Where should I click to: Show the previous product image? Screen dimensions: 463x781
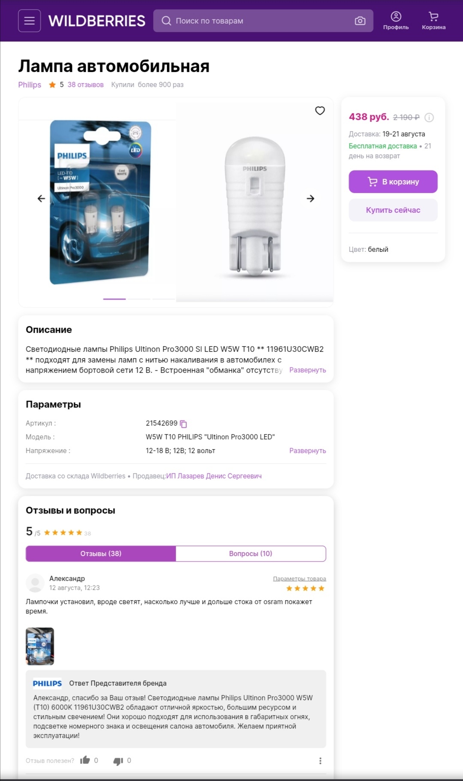(41, 198)
